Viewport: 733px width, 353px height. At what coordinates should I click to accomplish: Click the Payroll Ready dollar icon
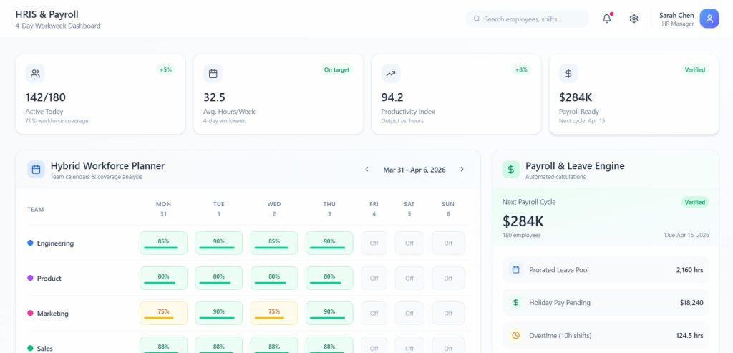(x=568, y=73)
